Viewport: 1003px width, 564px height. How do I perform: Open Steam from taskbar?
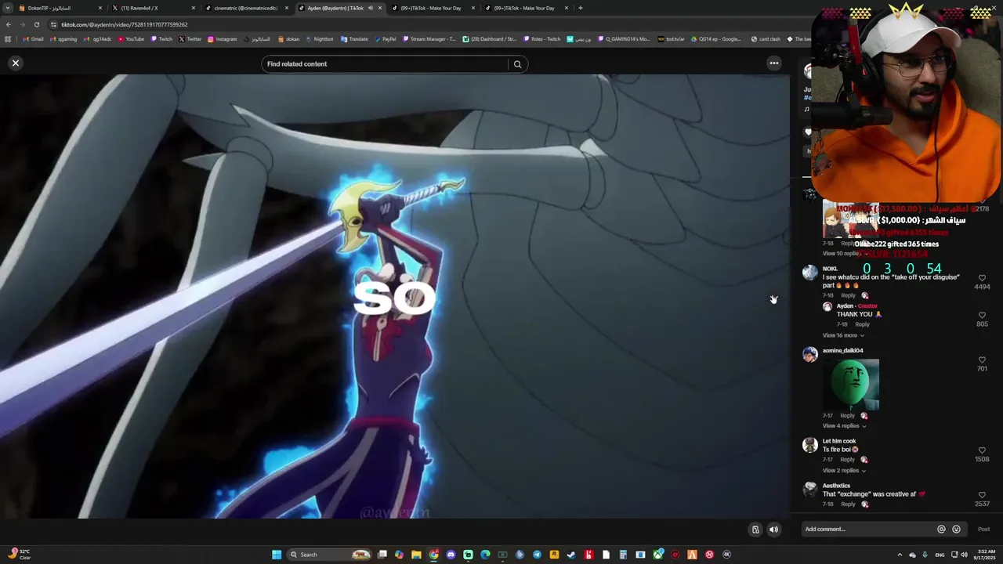(x=571, y=555)
